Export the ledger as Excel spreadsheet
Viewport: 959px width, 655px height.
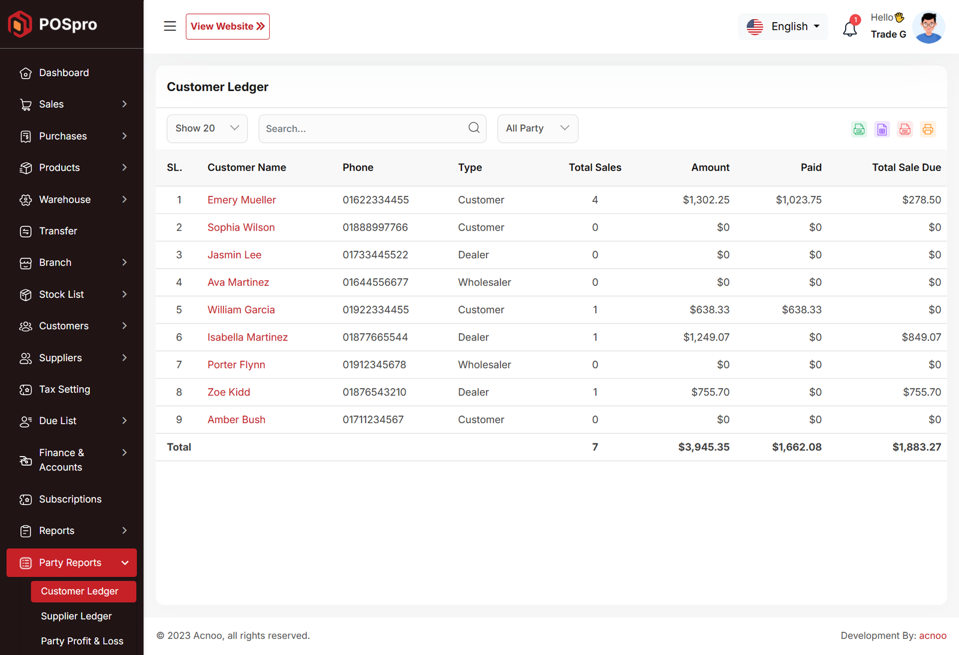click(x=882, y=129)
